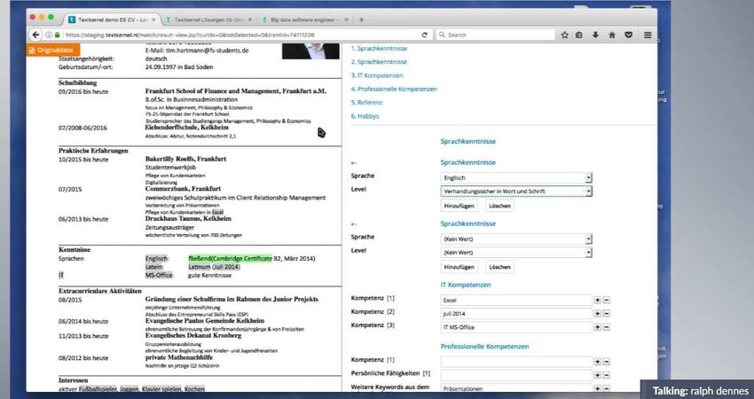
Task: Jump to link 3. IT Kompetenzen
Action: [x=377, y=75]
